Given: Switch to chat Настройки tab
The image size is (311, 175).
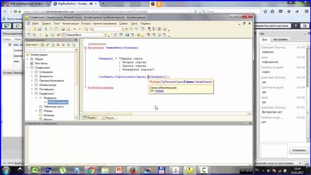Looking at the screenshot, I should 280,39.
